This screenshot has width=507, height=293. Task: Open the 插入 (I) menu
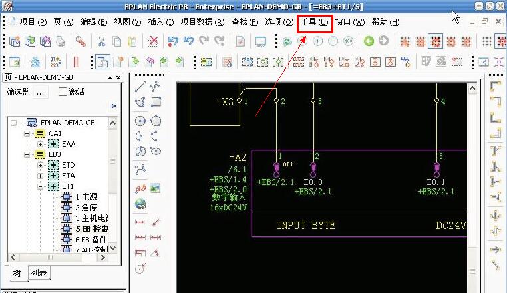click(161, 22)
